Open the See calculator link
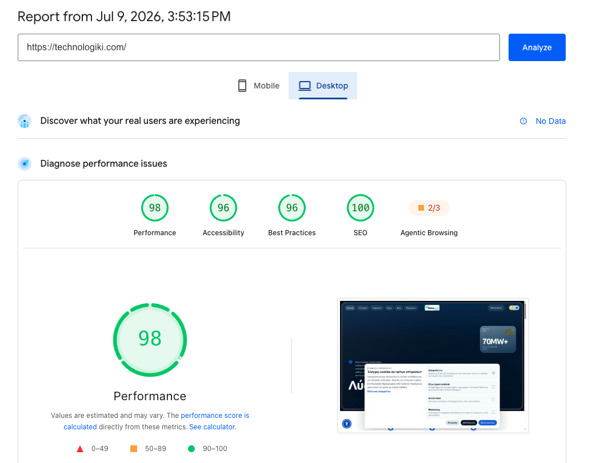 [x=213, y=427]
